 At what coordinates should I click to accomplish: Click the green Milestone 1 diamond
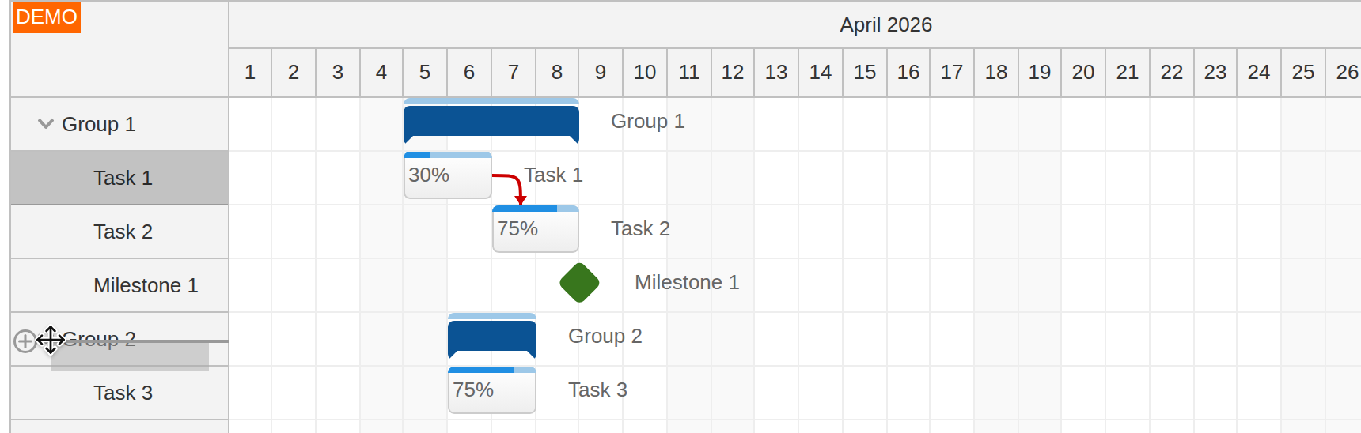pos(579,283)
